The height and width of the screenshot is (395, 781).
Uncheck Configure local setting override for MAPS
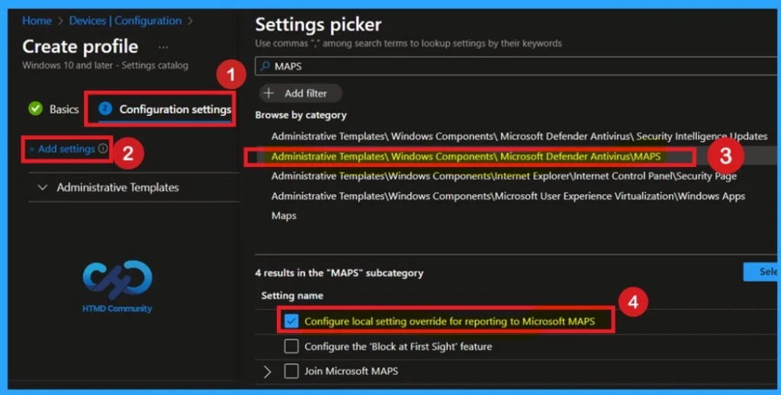291,321
